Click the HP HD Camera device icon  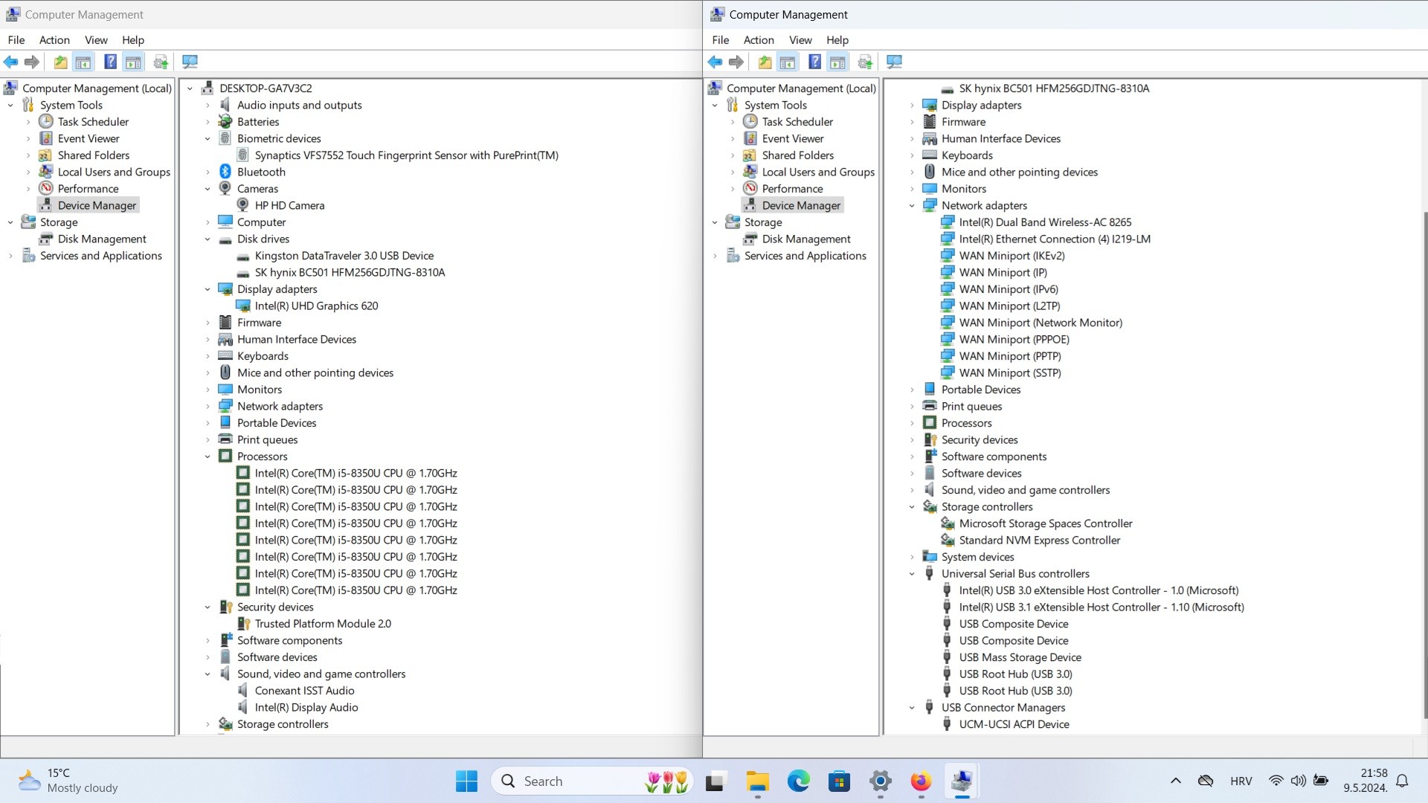pos(242,205)
